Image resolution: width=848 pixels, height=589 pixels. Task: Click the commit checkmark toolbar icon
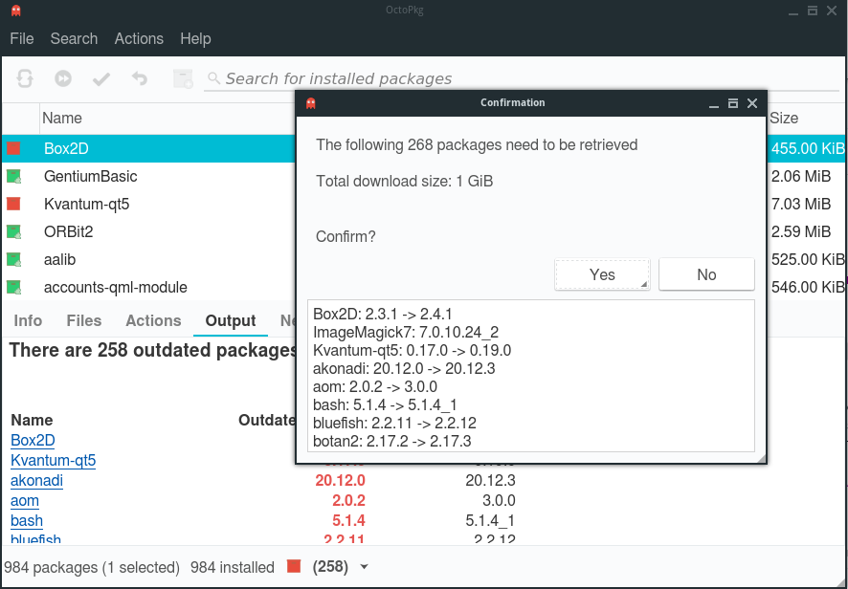tap(101, 79)
